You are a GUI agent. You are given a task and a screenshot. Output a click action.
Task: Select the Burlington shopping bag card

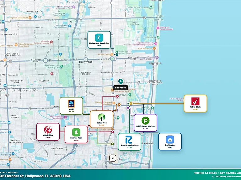tap(170, 142)
